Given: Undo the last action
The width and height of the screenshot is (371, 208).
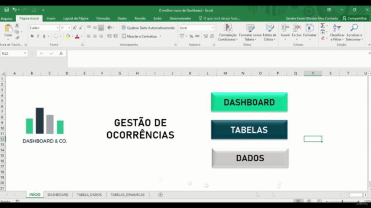Looking at the screenshot, I should [x=14, y=10].
